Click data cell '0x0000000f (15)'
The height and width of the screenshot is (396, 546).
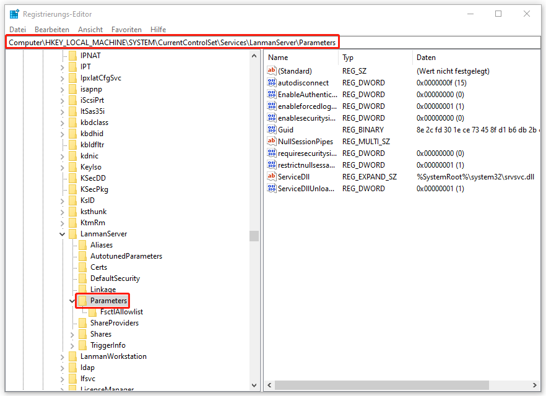pyautogui.click(x=441, y=83)
